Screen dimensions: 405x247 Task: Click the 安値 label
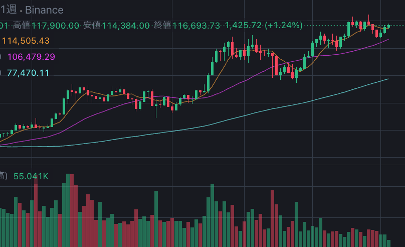point(92,25)
